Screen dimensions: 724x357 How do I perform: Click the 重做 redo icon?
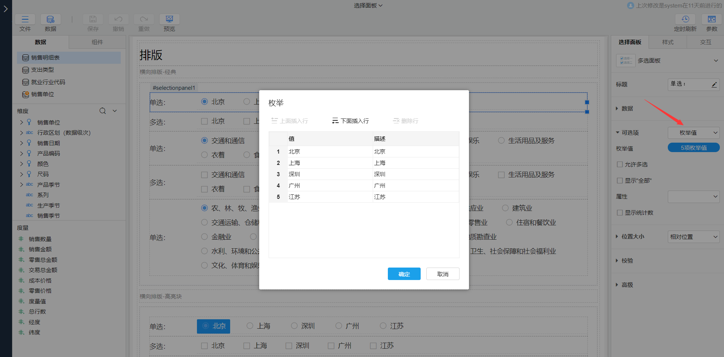click(x=143, y=19)
